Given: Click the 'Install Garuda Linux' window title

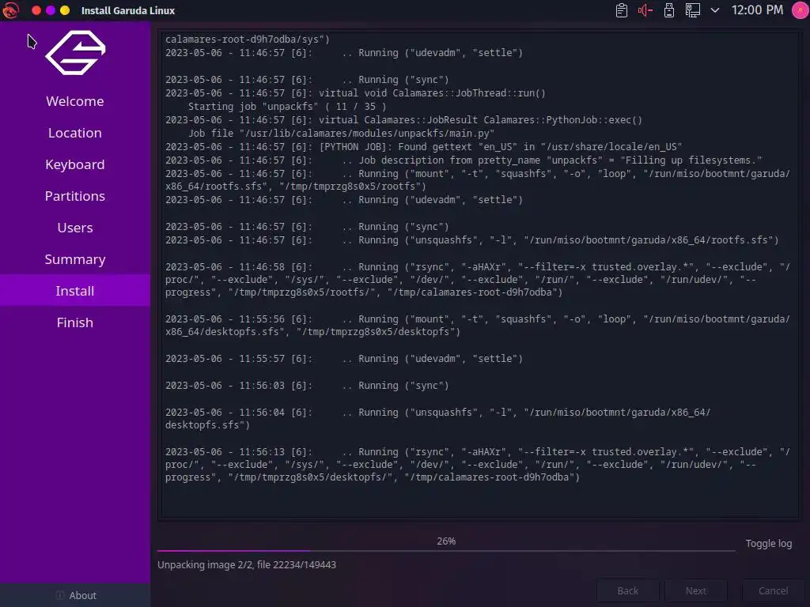Looking at the screenshot, I should coord(128,10).
